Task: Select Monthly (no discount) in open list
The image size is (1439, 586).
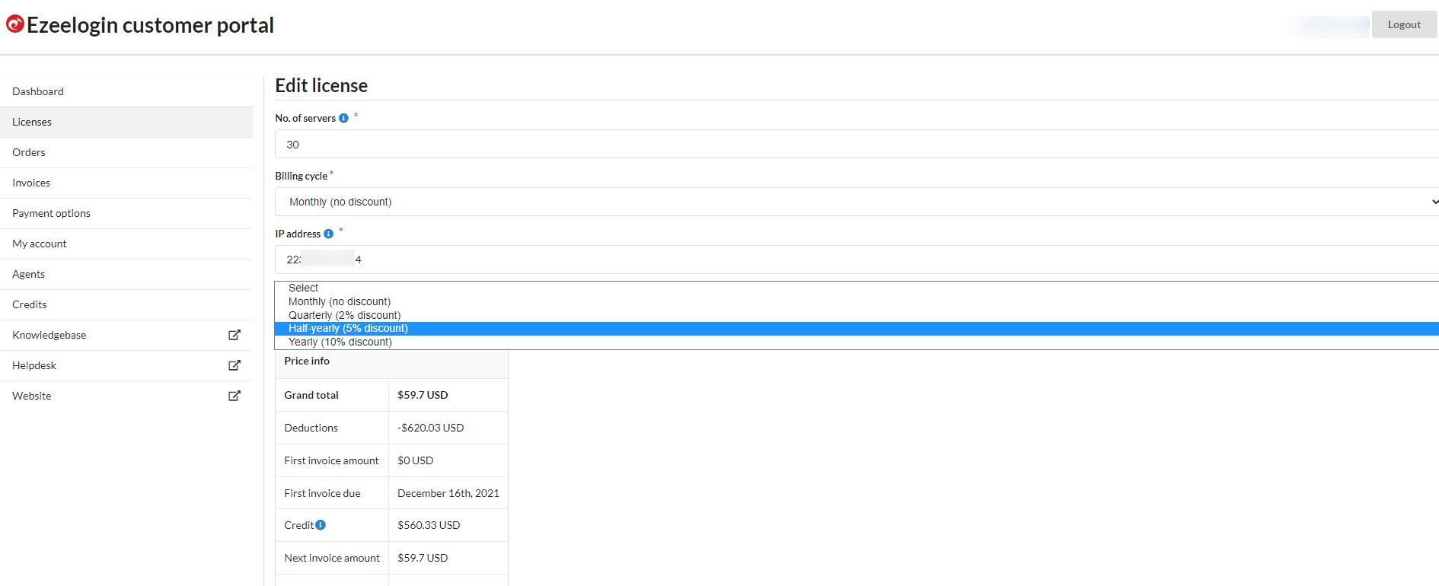Action: 340,301
